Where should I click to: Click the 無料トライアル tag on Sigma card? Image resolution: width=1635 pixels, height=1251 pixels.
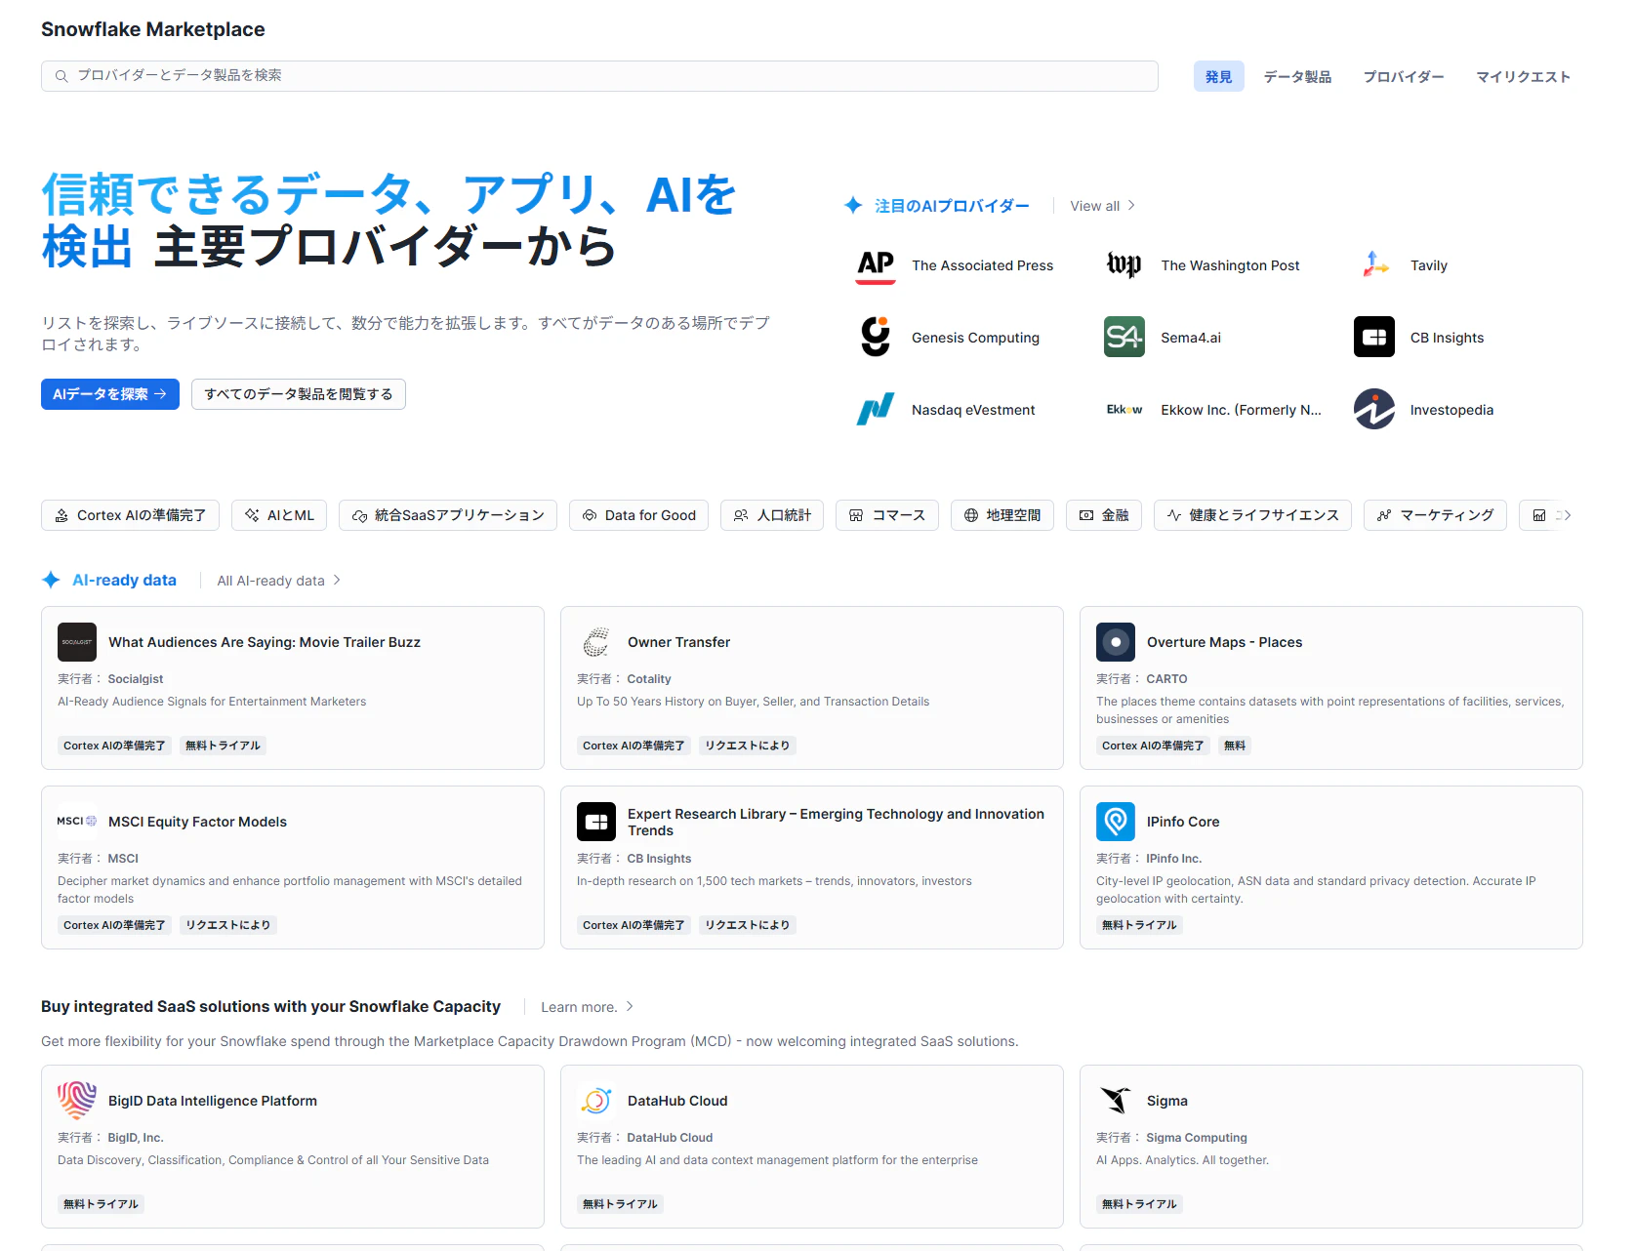coord(1139,1204)
